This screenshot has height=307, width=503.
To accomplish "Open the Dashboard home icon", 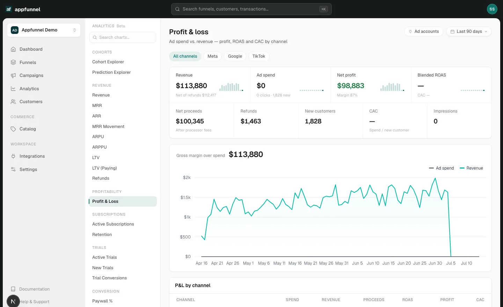I will pos(13,49).
